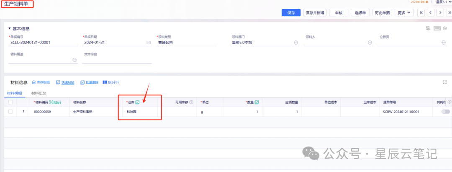Click the batch-fill icon beside 数量 header
Image resolution: width=452 pixels, height=172 pixels.
click(x=257, y=102)
